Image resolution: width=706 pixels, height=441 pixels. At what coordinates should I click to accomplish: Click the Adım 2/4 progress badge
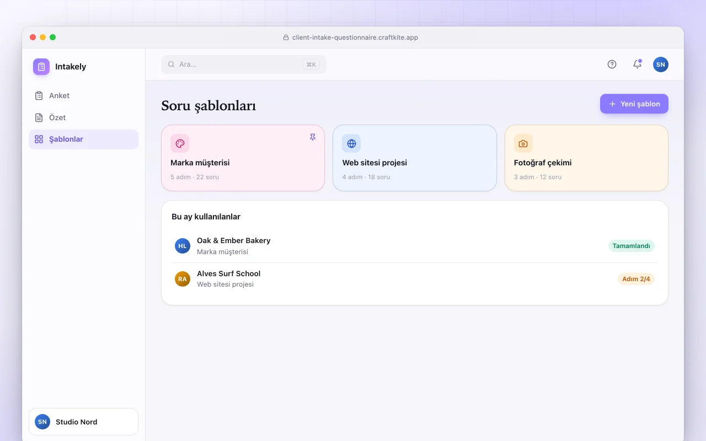[x=636, y=279]
